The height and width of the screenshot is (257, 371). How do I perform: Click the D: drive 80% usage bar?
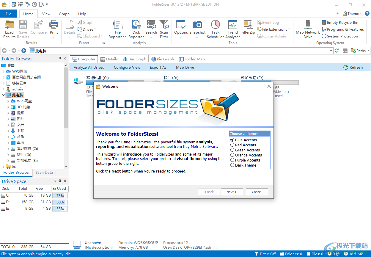pyautogui.click(x=60, y=202)
